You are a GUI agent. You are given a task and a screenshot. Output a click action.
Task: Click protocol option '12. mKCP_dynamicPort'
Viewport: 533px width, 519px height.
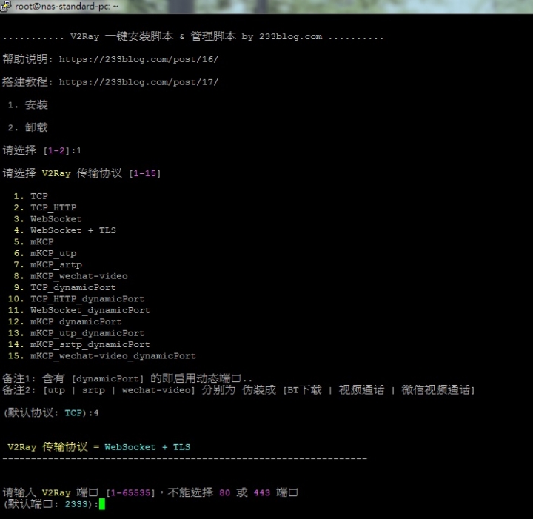coord(64,321)
